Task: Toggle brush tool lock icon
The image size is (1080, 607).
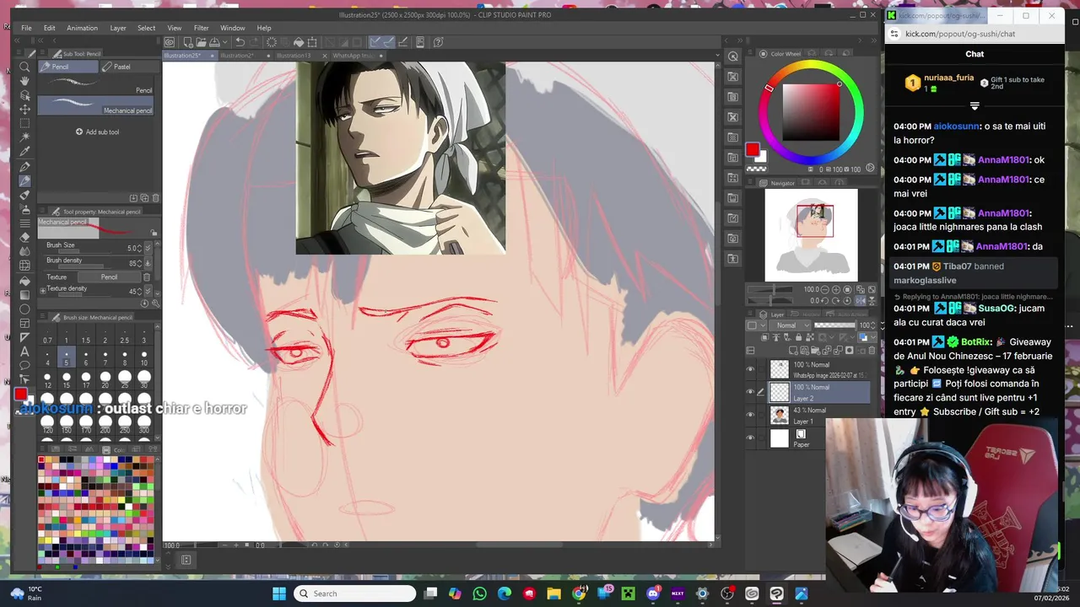Action: point(154,233)
